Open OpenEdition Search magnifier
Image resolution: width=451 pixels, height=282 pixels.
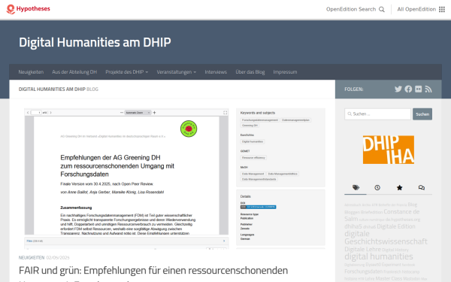[x=382, y=9]
